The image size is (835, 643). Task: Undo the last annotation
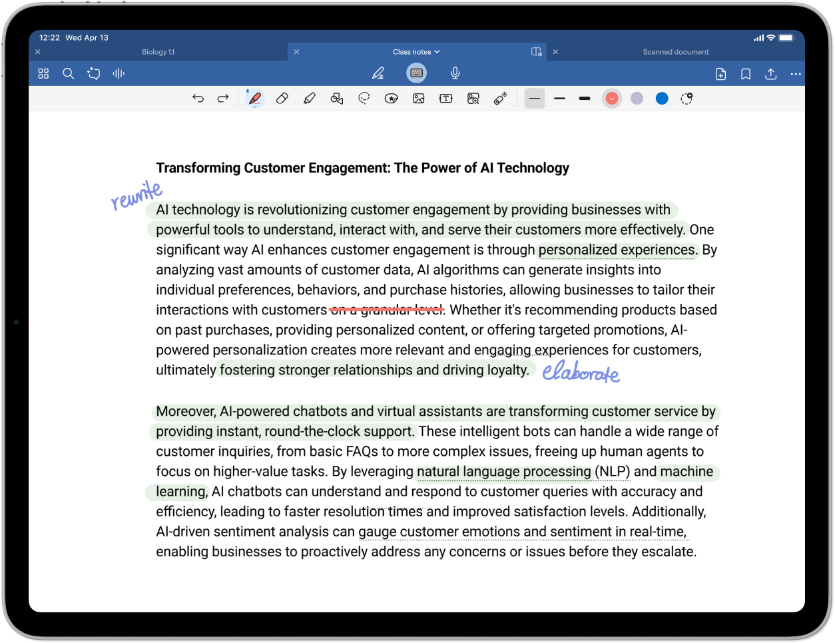pos(198,98)
